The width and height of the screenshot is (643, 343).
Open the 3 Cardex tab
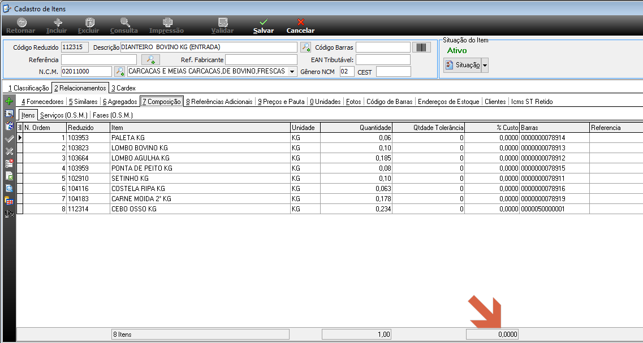tap(123, 88)
